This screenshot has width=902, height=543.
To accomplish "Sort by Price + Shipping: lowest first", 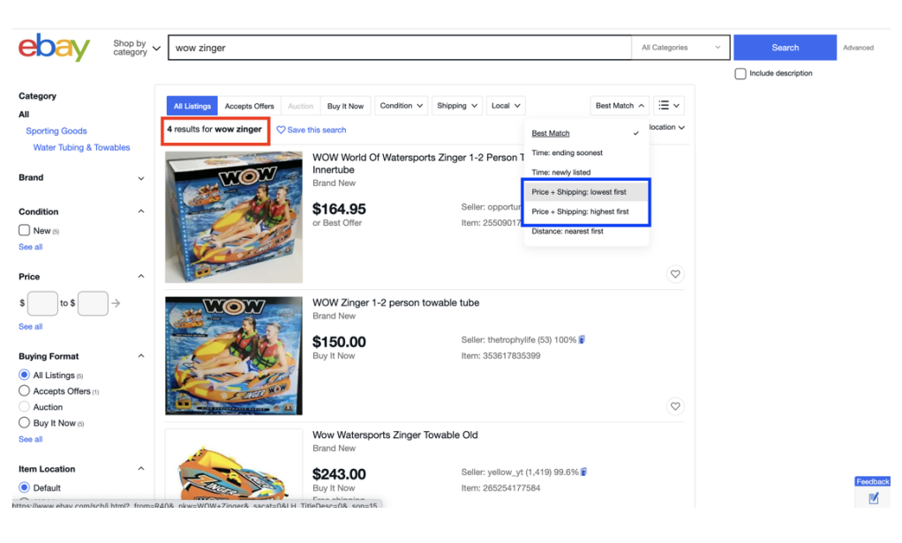I will pos(579,192).
